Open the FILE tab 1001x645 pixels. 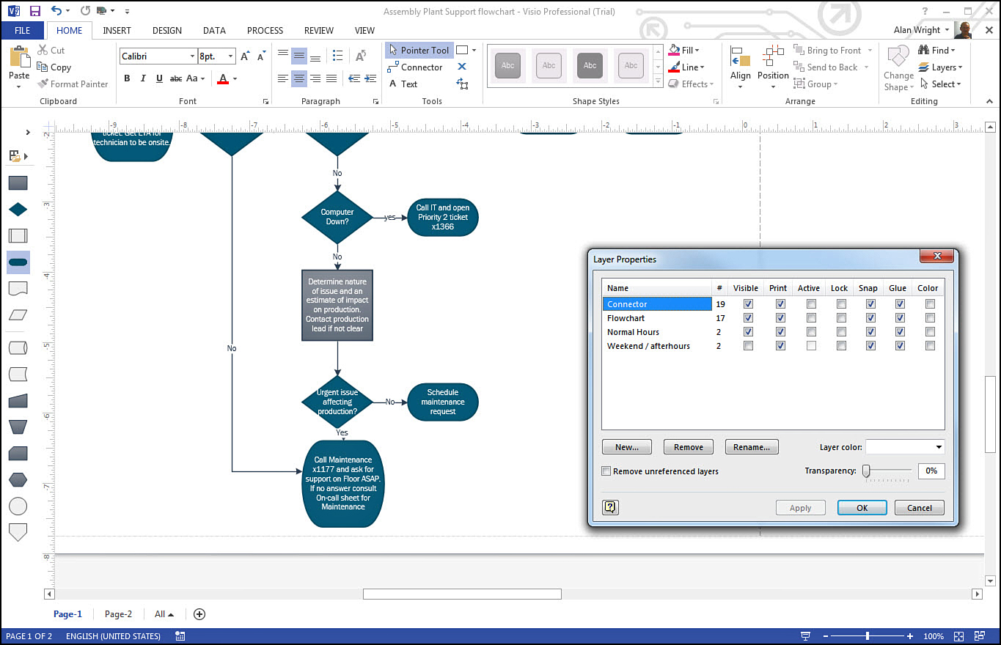click(23, 31)
